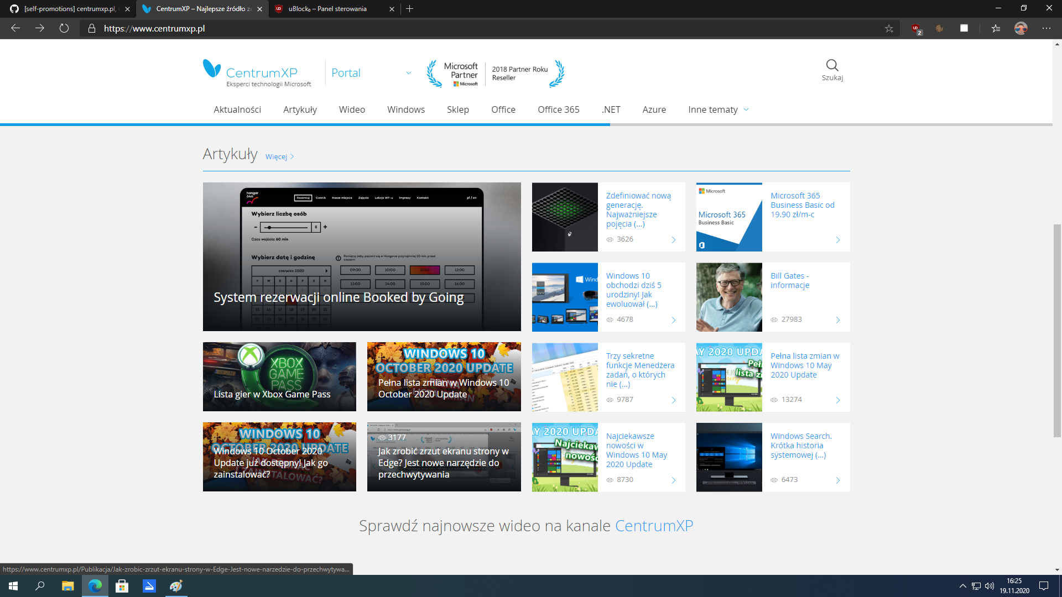Open the browser profile avatar
This screenshot has width=1062, height=597.
[x=1021, y=28]
